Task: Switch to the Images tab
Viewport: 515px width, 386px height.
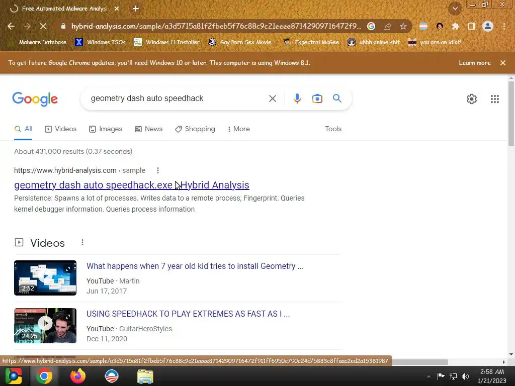Action: [106, 129]
